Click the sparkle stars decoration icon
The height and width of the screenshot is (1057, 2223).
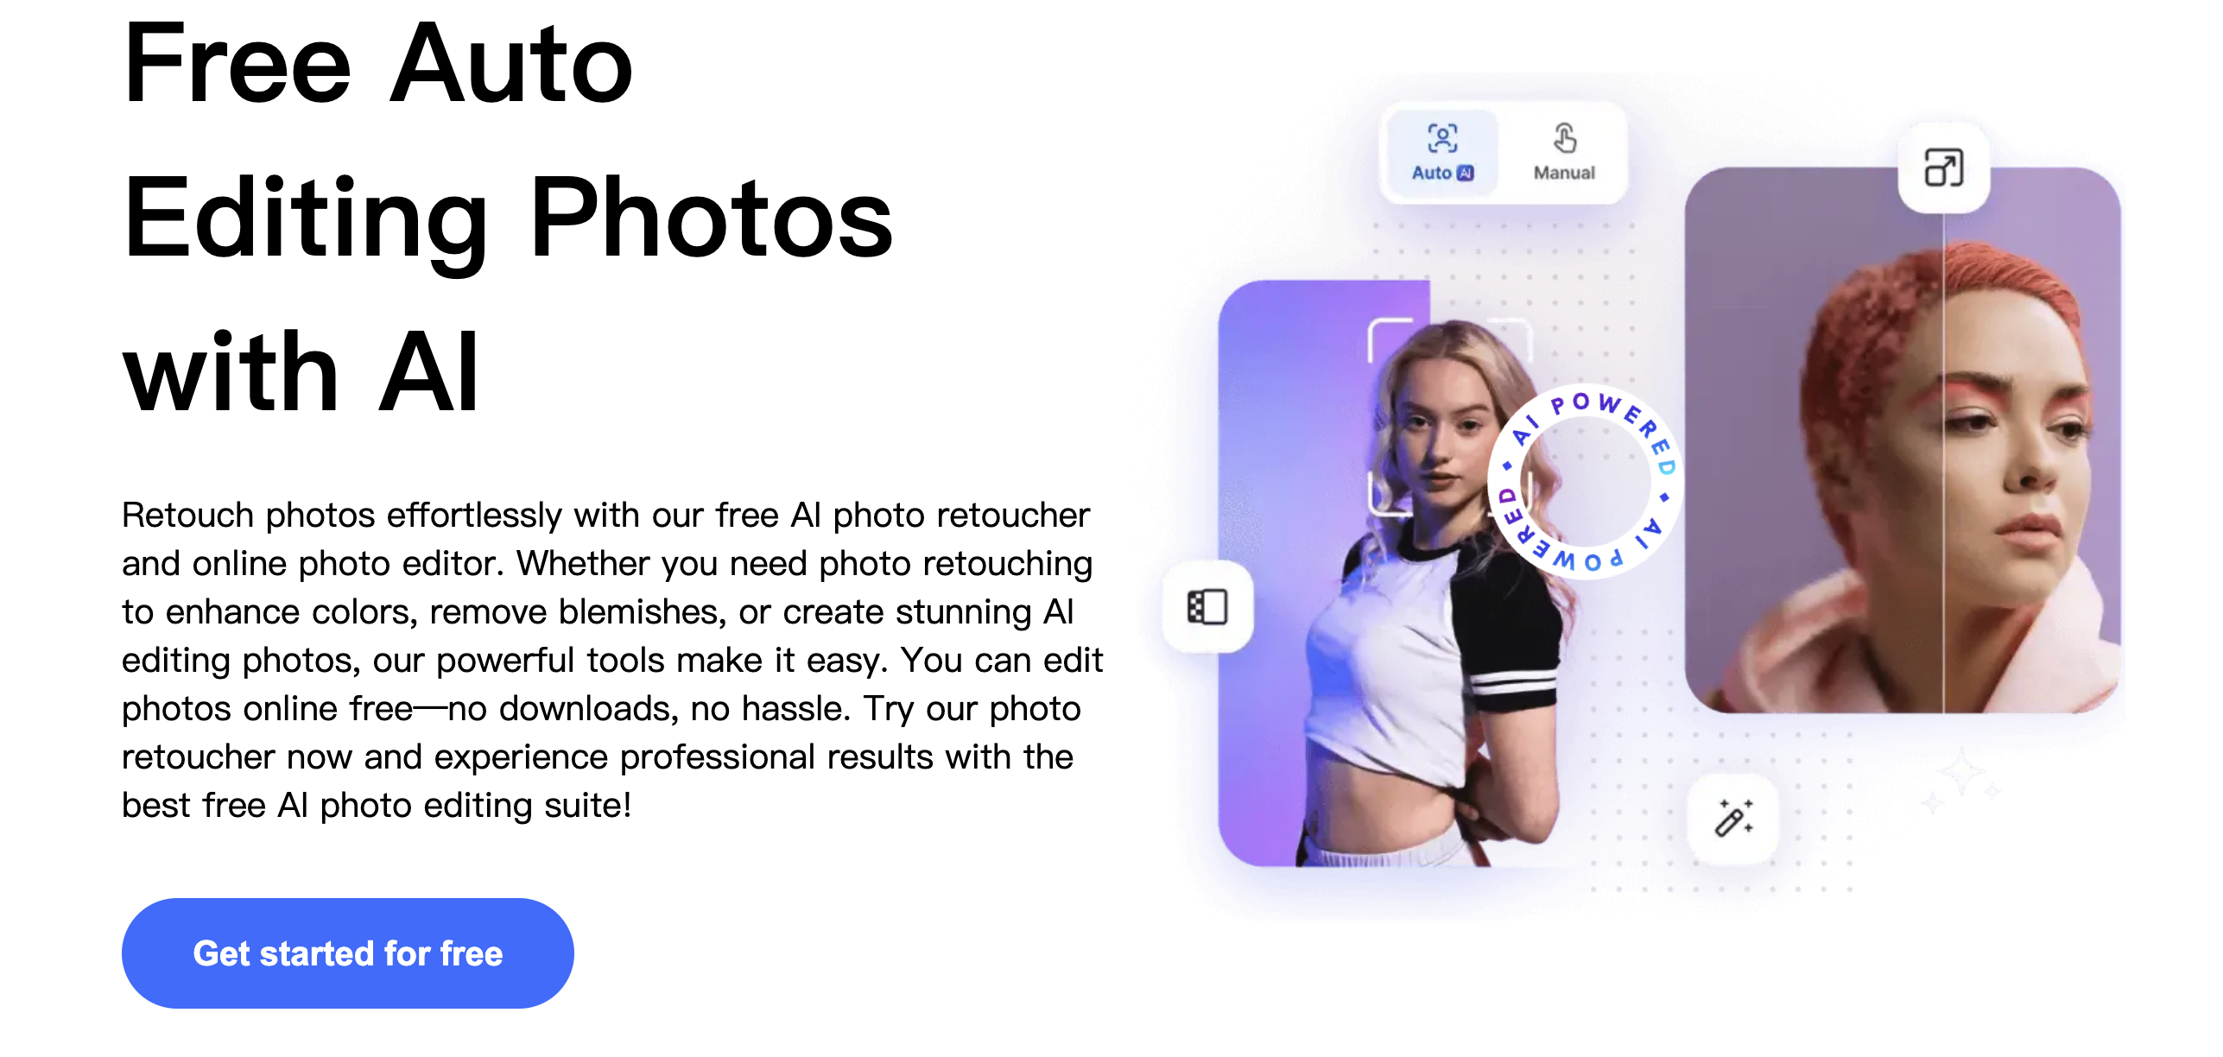[x=1960, y=778]
